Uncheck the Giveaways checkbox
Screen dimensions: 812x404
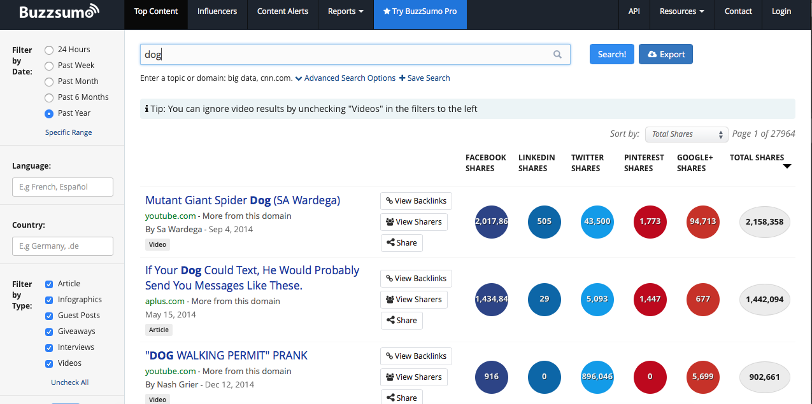49,332
